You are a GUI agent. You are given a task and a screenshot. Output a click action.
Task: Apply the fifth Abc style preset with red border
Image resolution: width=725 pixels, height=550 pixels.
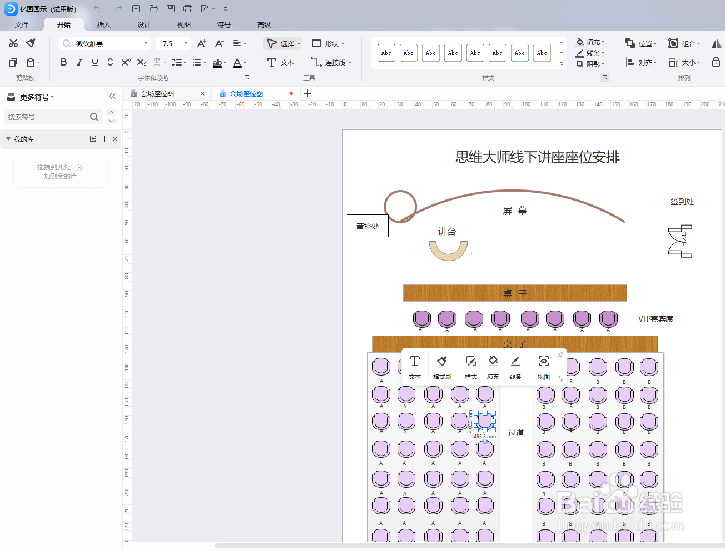475,53
